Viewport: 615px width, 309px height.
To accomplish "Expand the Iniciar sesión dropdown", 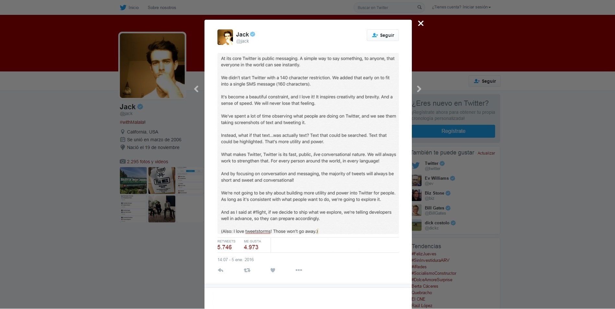I will [x=461, y=7].
